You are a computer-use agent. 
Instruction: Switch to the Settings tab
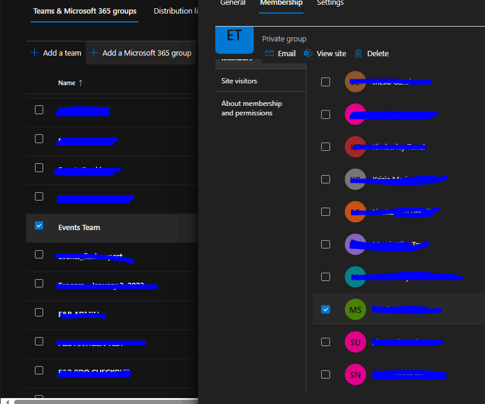coord(330,3)
